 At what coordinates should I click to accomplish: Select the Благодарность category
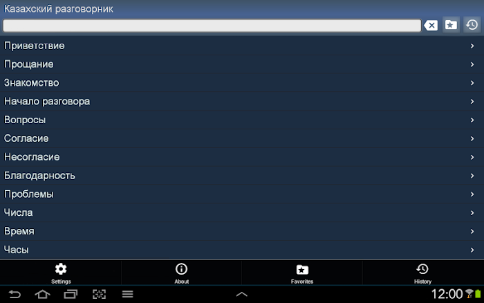242,176
